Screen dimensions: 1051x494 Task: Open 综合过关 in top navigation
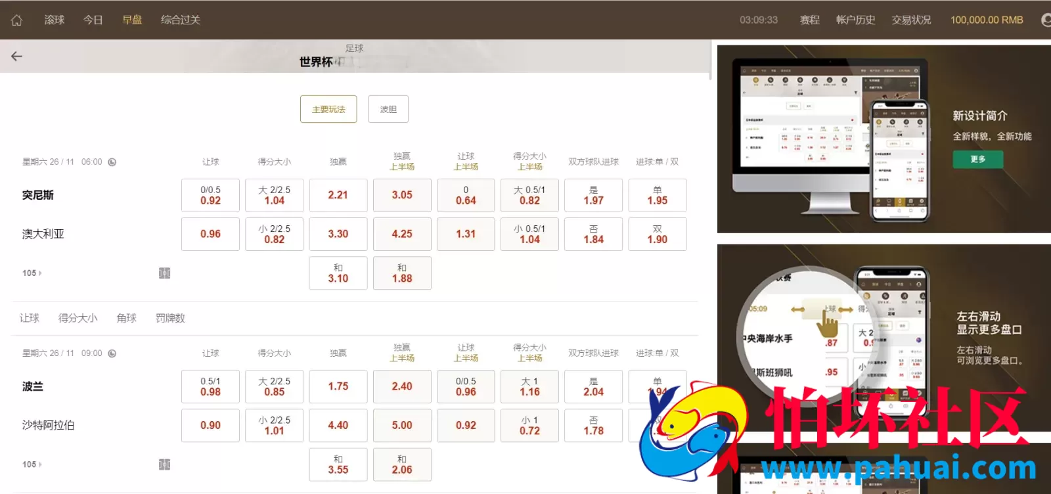181,20
